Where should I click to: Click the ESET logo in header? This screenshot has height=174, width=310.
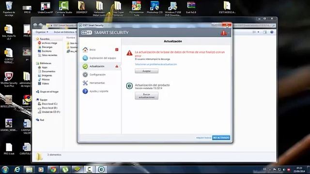(86, 32)
